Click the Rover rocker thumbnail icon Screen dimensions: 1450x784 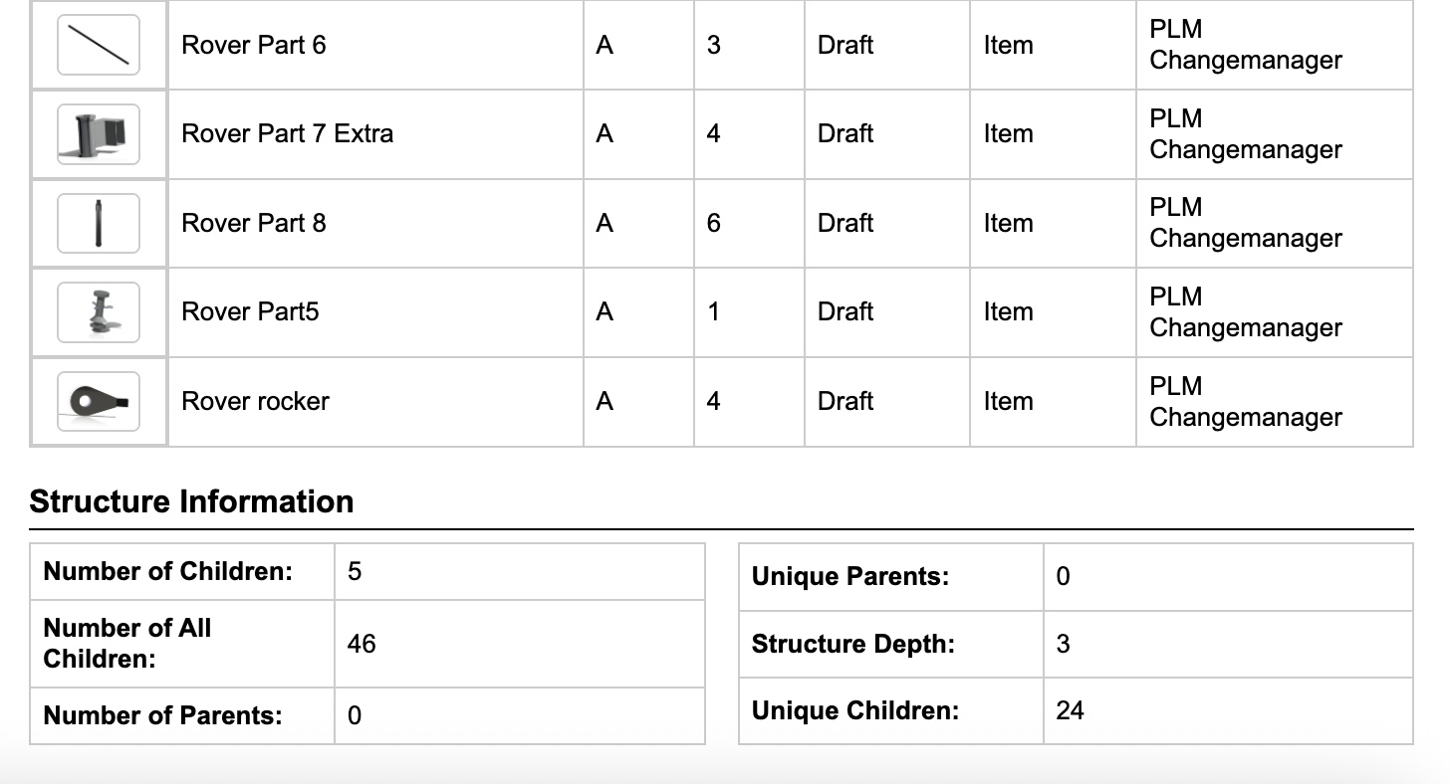(x=99, y=402)
